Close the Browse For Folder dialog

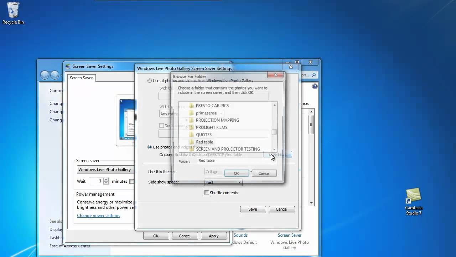click(275, 75)
